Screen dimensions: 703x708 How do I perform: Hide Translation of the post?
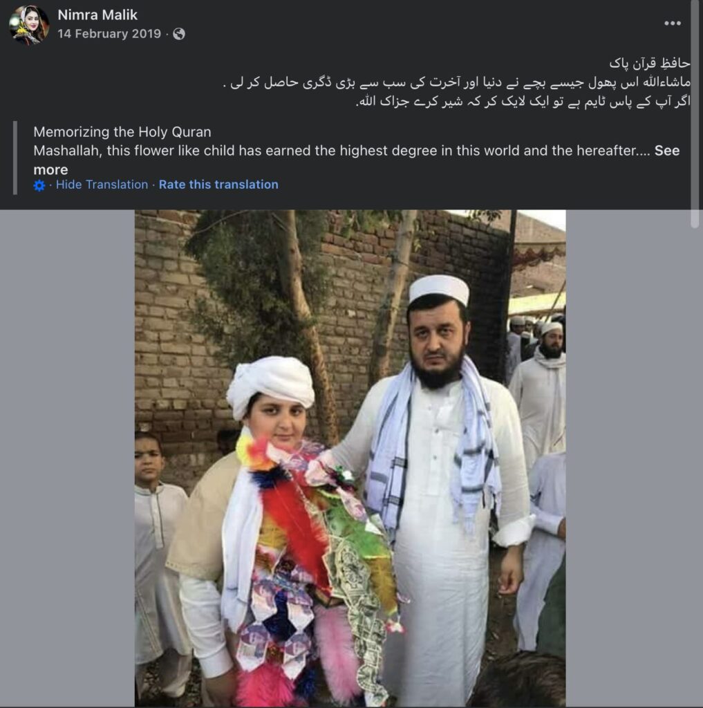point(102,185)
